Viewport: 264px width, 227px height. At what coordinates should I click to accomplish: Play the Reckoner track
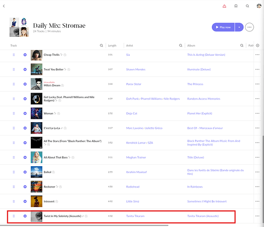click(x=25, y=187)
